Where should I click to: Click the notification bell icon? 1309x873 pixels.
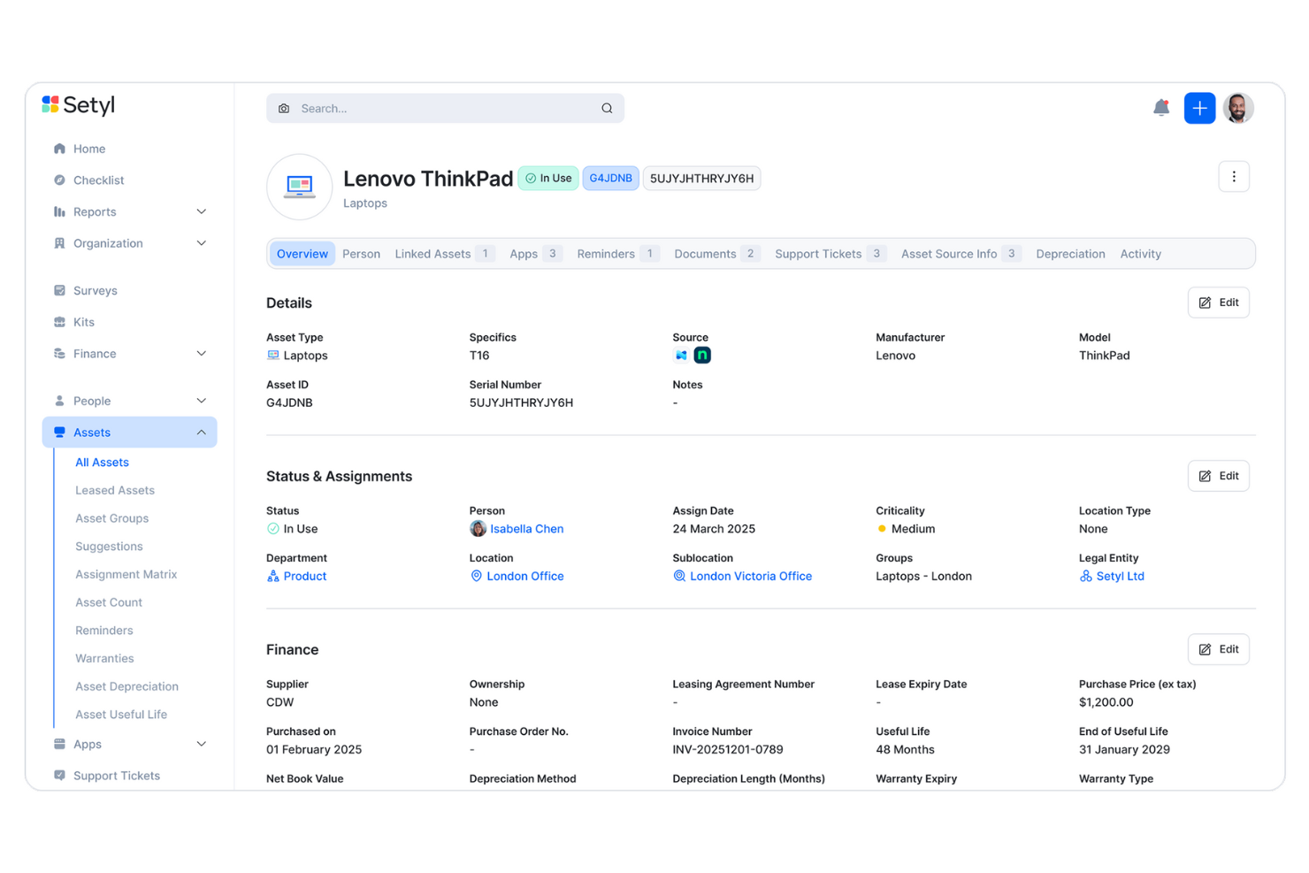(x=1161, y=107)
